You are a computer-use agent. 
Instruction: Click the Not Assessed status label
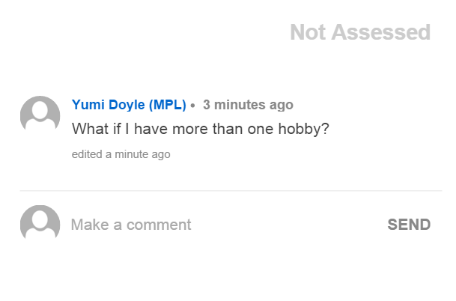(360, 32)
